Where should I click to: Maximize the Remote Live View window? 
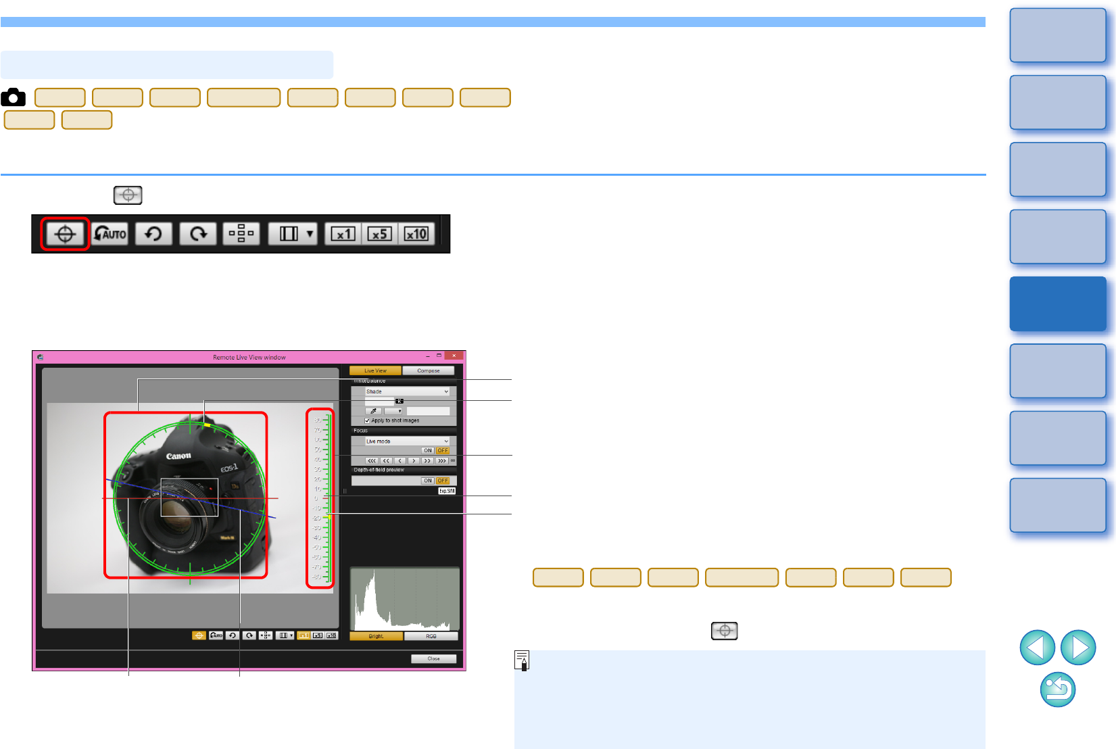439,356
